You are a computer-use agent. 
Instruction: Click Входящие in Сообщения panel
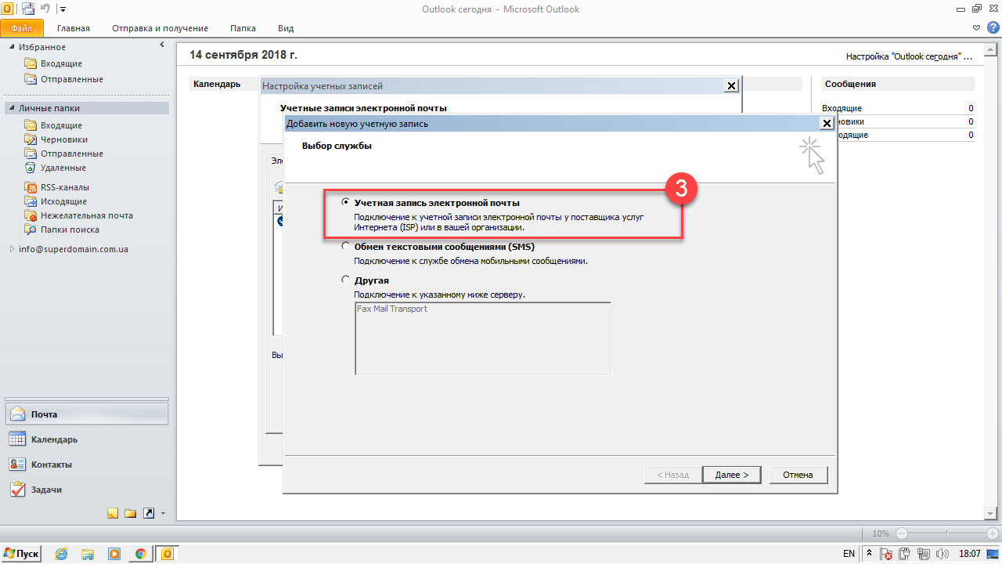[842, 108]
